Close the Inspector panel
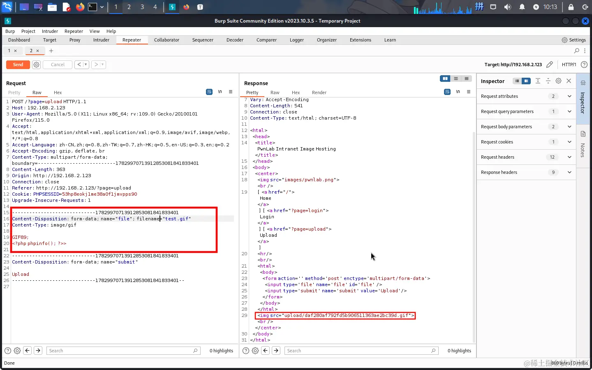Viewport: 592px width, 370px height. (x=569, y=81)
